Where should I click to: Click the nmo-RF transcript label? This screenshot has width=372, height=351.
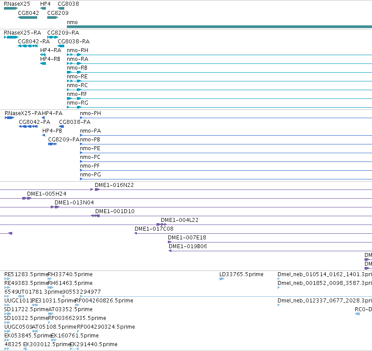pyautogui.click(x=77, y=94)
